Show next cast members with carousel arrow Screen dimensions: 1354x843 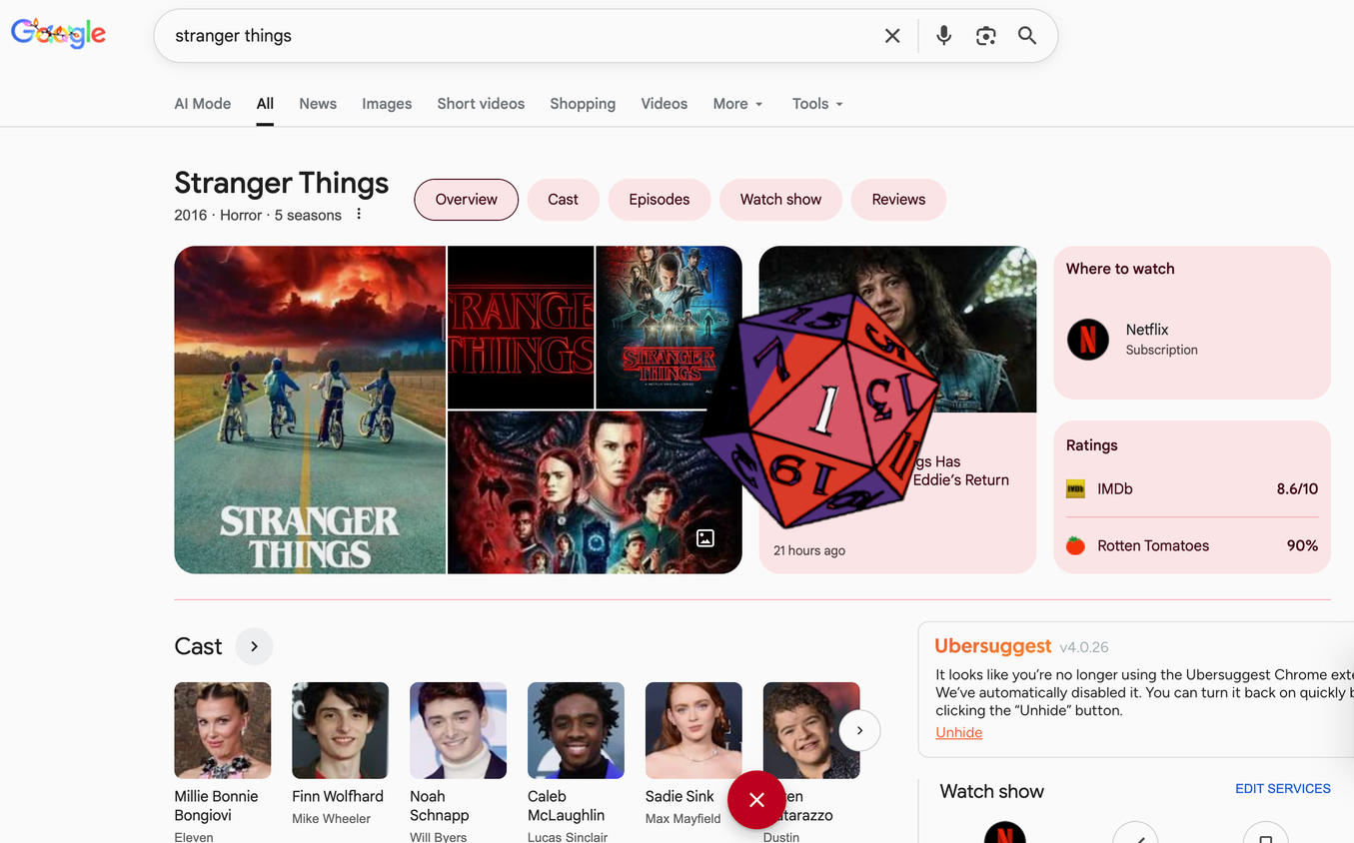[x=859, y=731]
